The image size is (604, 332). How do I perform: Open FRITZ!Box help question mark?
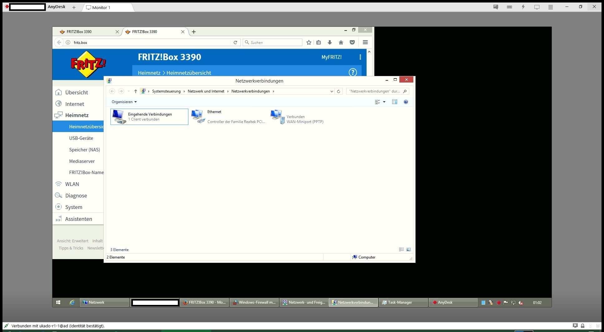pos(353,72)
